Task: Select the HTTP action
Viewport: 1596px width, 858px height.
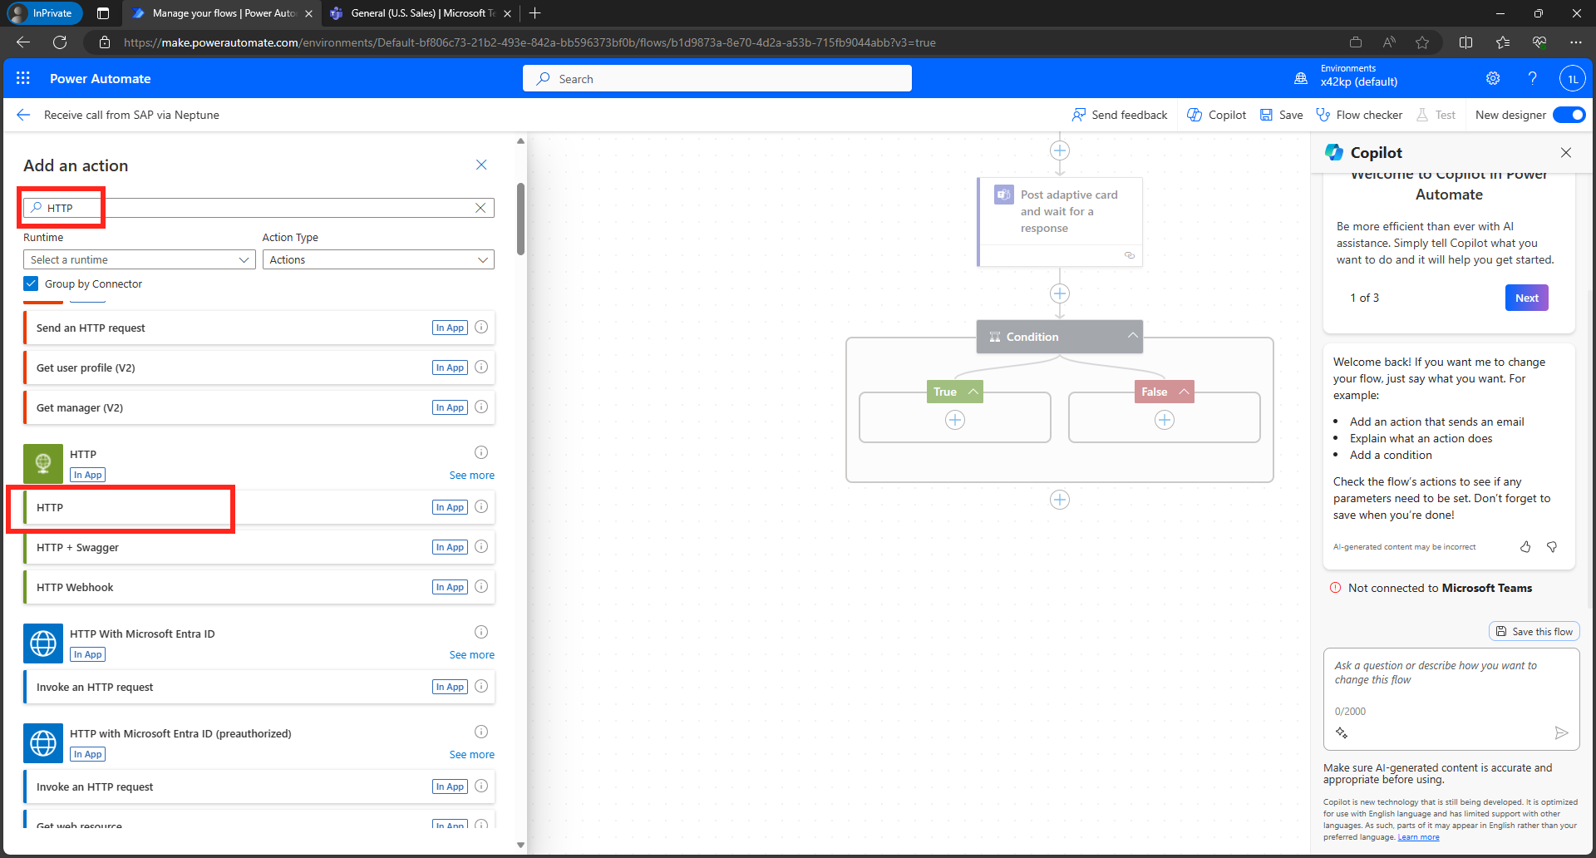Action: click(x=259, y=507)
